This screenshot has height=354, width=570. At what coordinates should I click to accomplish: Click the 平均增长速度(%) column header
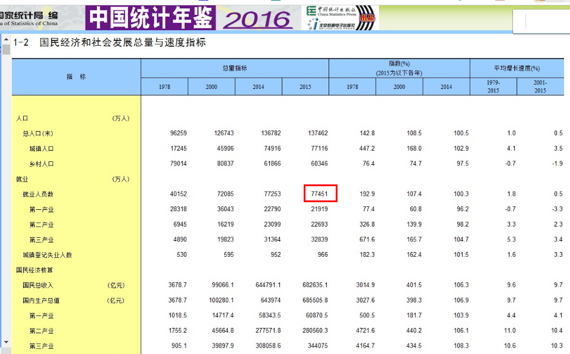[x=517, y=68]
